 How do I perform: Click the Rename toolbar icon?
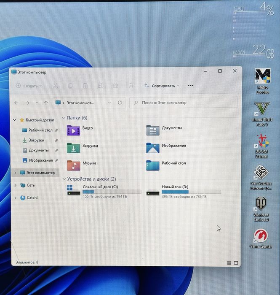click(x=101, y=86)
